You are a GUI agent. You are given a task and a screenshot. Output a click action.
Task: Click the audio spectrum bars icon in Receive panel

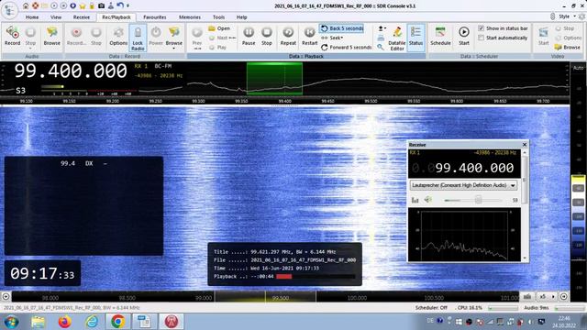click(415, 200)
